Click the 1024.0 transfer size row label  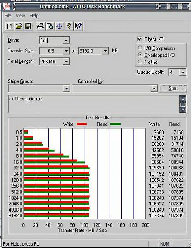pyautogui.click(x=15, y=198)
